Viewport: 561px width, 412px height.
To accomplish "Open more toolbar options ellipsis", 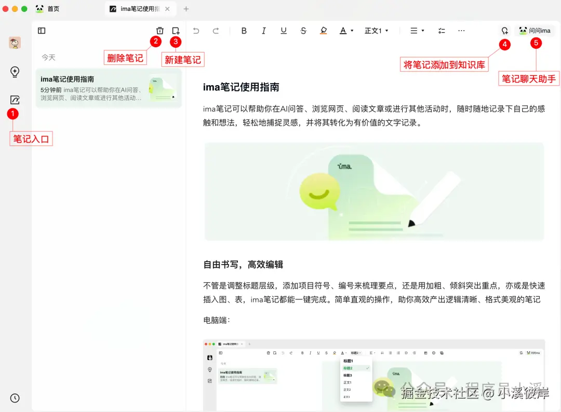I will (462, 31).
